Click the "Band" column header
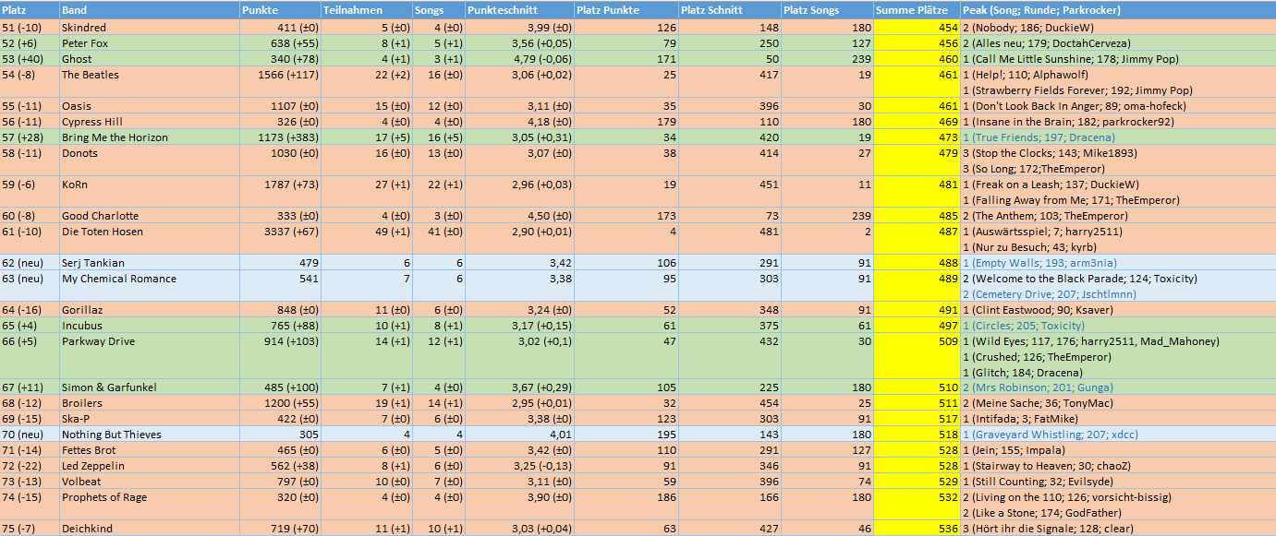The width and height of the screenshot is (1276, 536). pyautogui.click(x=149, y=10)
